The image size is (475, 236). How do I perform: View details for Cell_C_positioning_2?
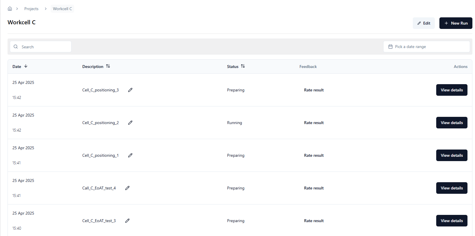452,123
